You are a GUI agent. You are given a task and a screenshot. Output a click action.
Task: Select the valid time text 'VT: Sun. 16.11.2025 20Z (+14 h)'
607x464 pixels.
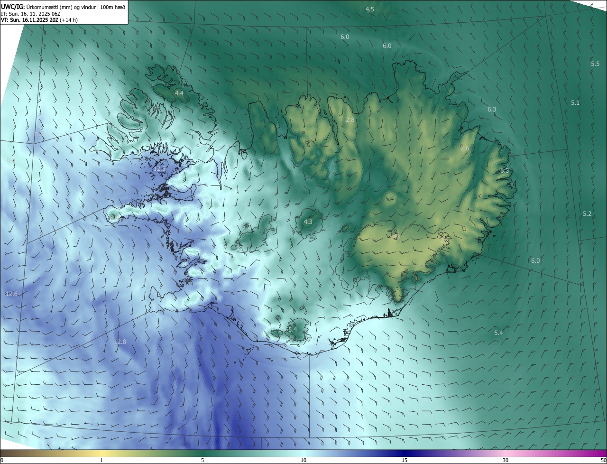[x=39, y=20]
